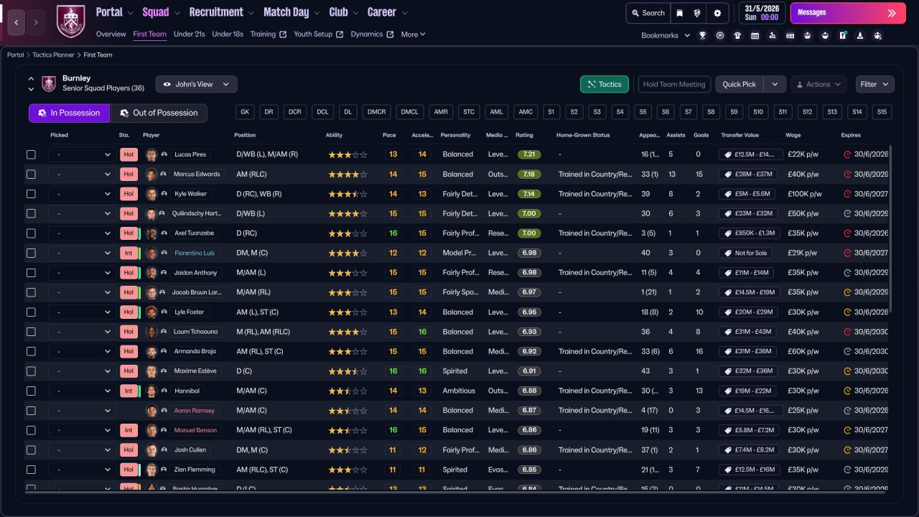Tick the checkbox for Armando Broja
Image resolution: width=919 pixels, height=517 pixels.
point(31,352)
